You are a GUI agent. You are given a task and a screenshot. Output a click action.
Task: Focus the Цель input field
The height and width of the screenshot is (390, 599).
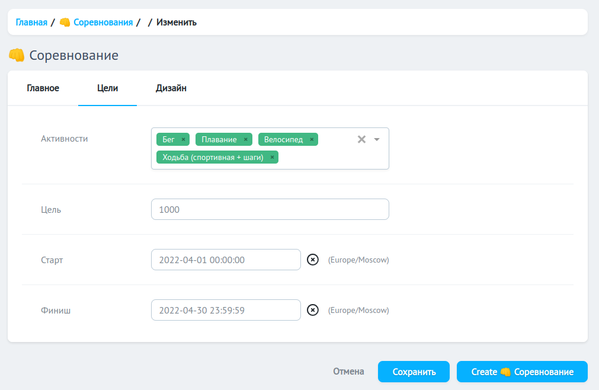[x=270, y=209]
